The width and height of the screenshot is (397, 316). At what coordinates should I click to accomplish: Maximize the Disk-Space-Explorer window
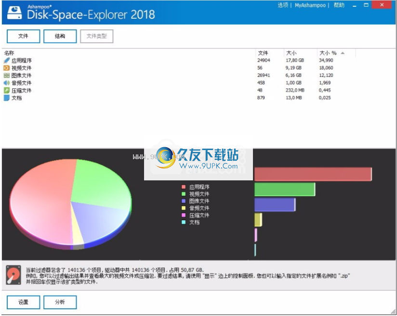[x=366, y=5]
